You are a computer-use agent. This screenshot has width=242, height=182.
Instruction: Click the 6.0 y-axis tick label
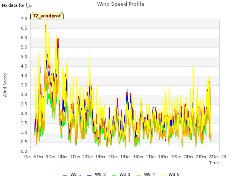(x=24, y=38)
